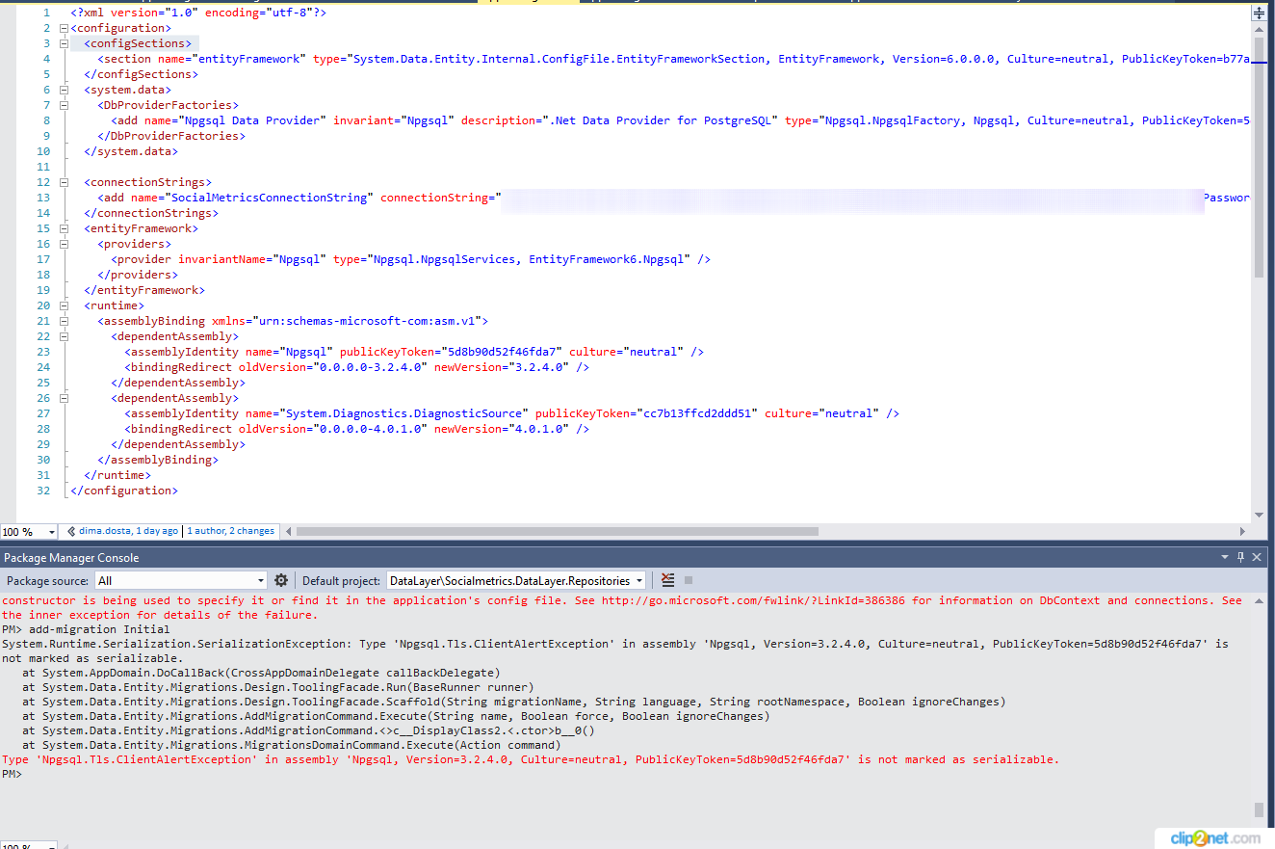This screenshot has height=849, width=1275.
Task: Open the go.microsoft.com fwlink URL in console
Action: click(753, 600)
